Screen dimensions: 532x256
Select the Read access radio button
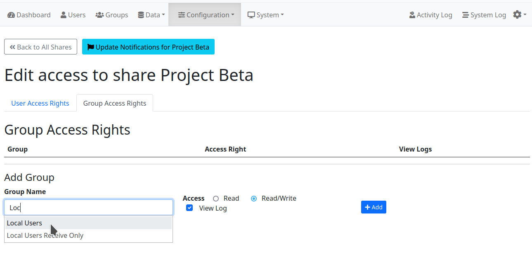[x=215, y=198]
